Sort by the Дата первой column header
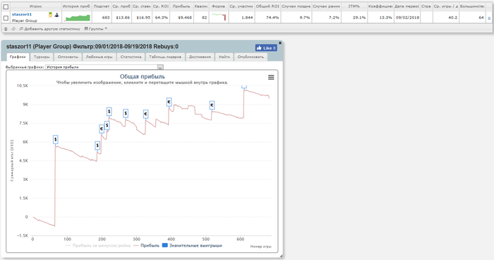The width and height of the screenshot is (494, 260). 406,6
